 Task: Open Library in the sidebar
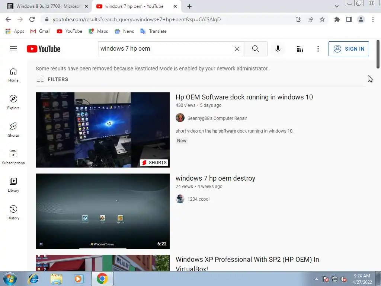point(13,185)
